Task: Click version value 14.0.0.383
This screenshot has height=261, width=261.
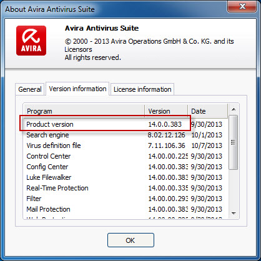Action: 165,124
